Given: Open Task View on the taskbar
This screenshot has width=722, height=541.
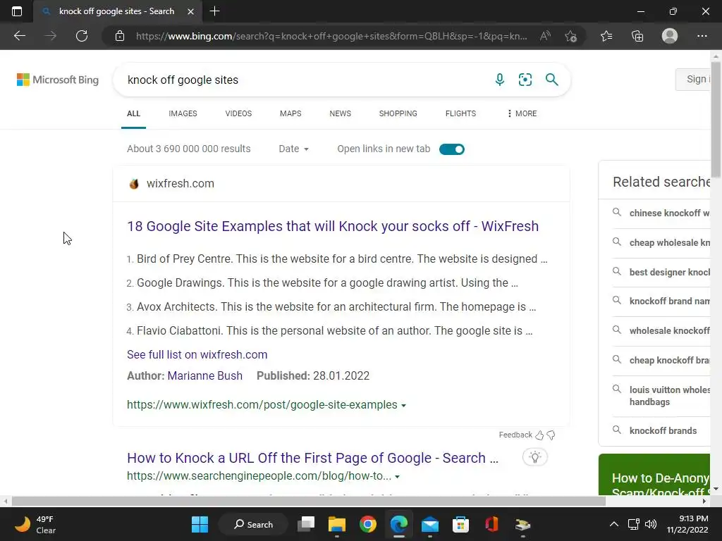Looking at the screenshot, I should (306, 524).
